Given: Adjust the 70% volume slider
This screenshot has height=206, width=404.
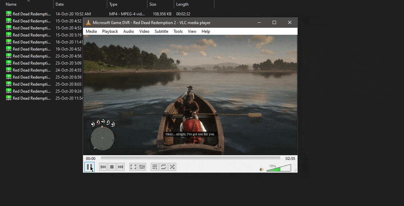Looking at the screenshot, I should coord(278,168).
